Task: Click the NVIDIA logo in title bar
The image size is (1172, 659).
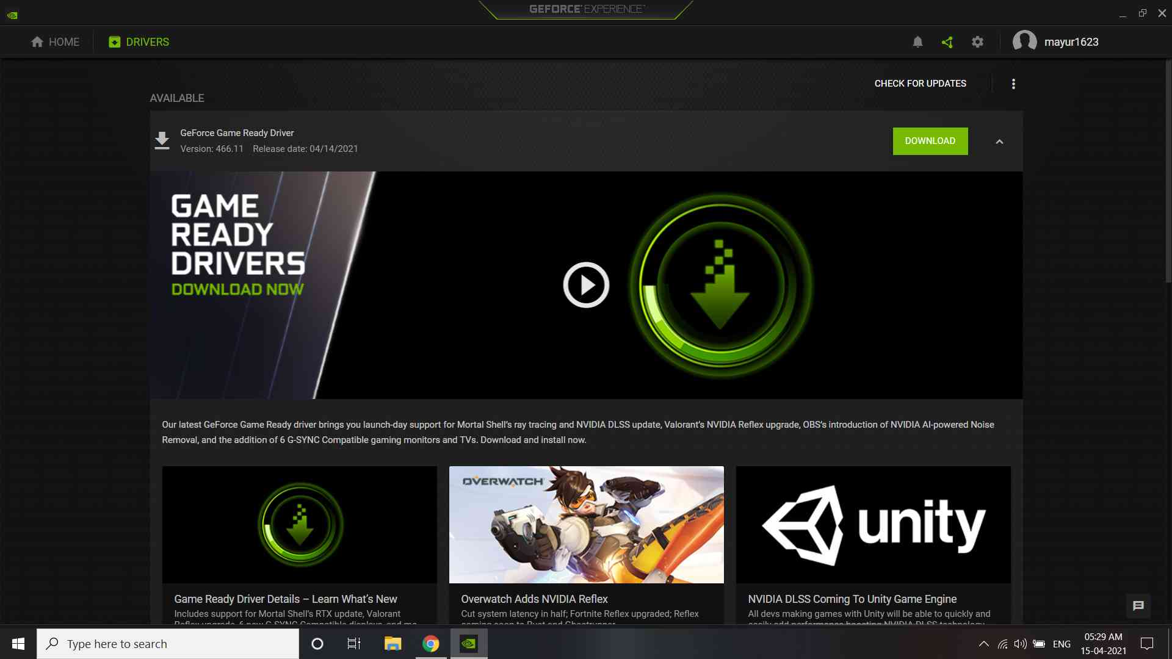Action: point(12,15)
